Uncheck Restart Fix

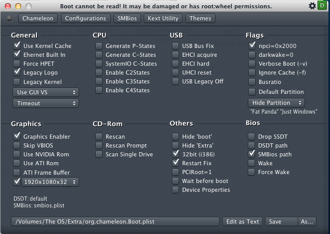pyautogui.click(x=175, y=163)
